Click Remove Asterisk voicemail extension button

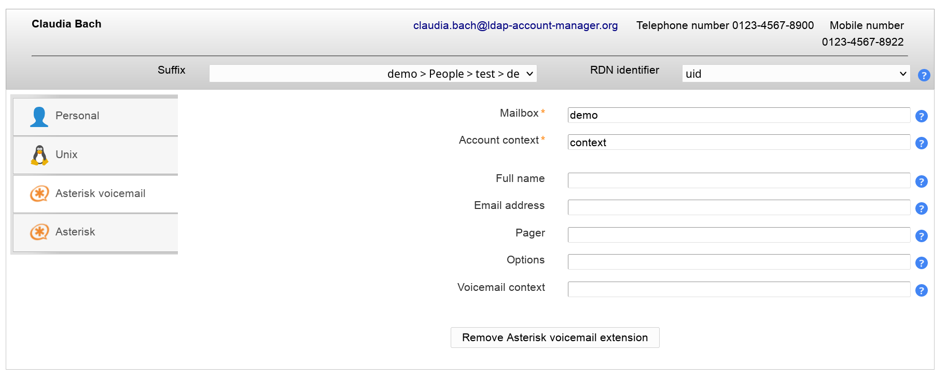point(555,338)
